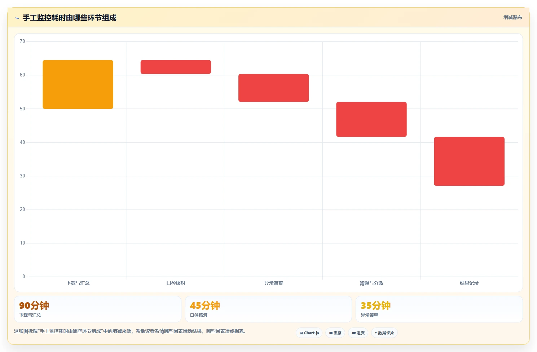Click the red 沟通与分派 bar
Screen dimensions: 537x352
371,119
